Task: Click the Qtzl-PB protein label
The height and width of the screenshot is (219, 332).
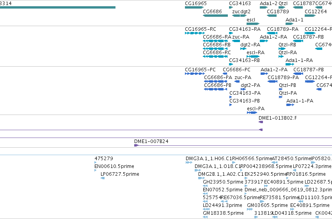Action: click(x=288, y=85)
